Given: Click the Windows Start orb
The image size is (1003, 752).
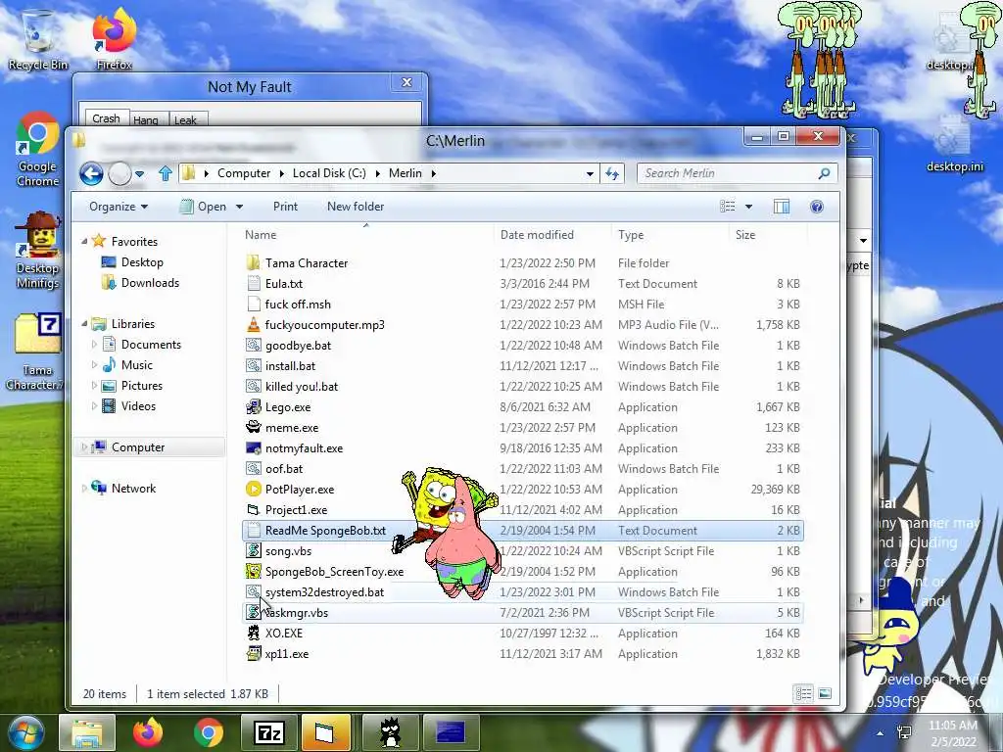Looking at the screenshot, I should pos(25,733).
